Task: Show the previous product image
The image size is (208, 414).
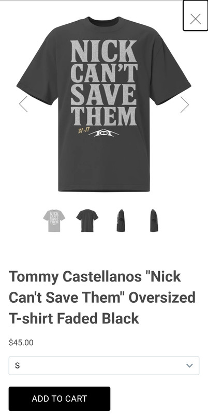Action: [x=23, y=104]
